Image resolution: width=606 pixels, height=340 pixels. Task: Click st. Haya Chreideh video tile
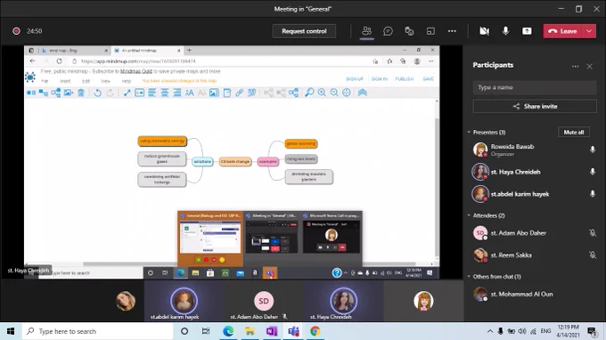click(x=343, y=301)
